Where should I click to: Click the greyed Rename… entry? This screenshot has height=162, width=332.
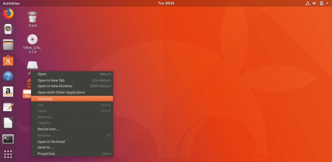tap(72, 135)
